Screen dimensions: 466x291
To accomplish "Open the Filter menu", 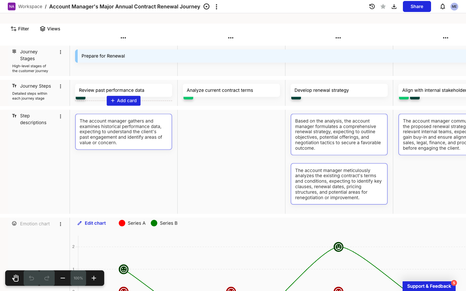I will coord(20,29).
